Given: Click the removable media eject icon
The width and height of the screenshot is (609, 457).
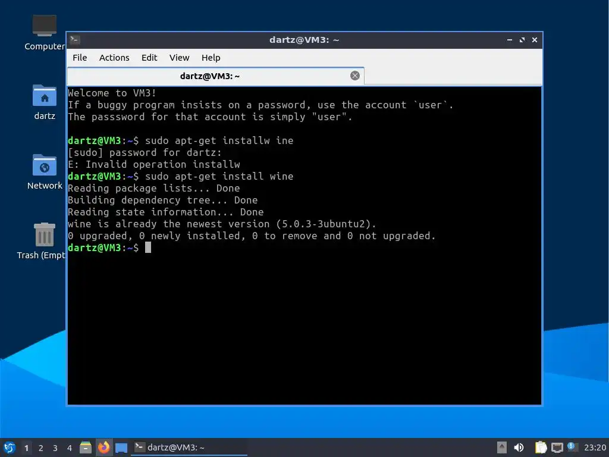Looking at the screenshot, I should point(502,447).
